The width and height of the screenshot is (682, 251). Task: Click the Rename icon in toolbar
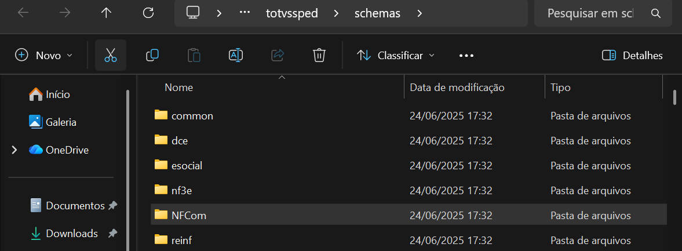coord(236,55)
